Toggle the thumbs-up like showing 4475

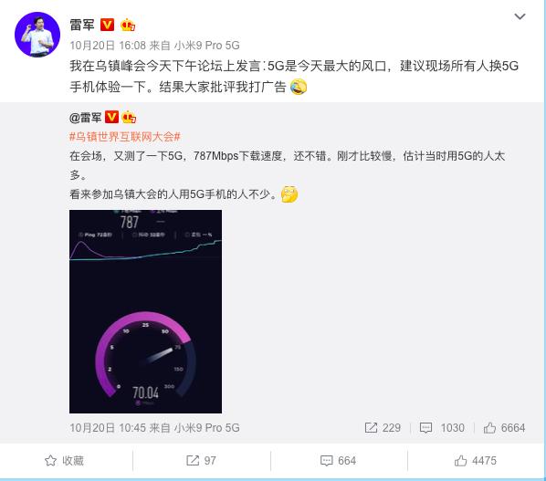point(476,461)
